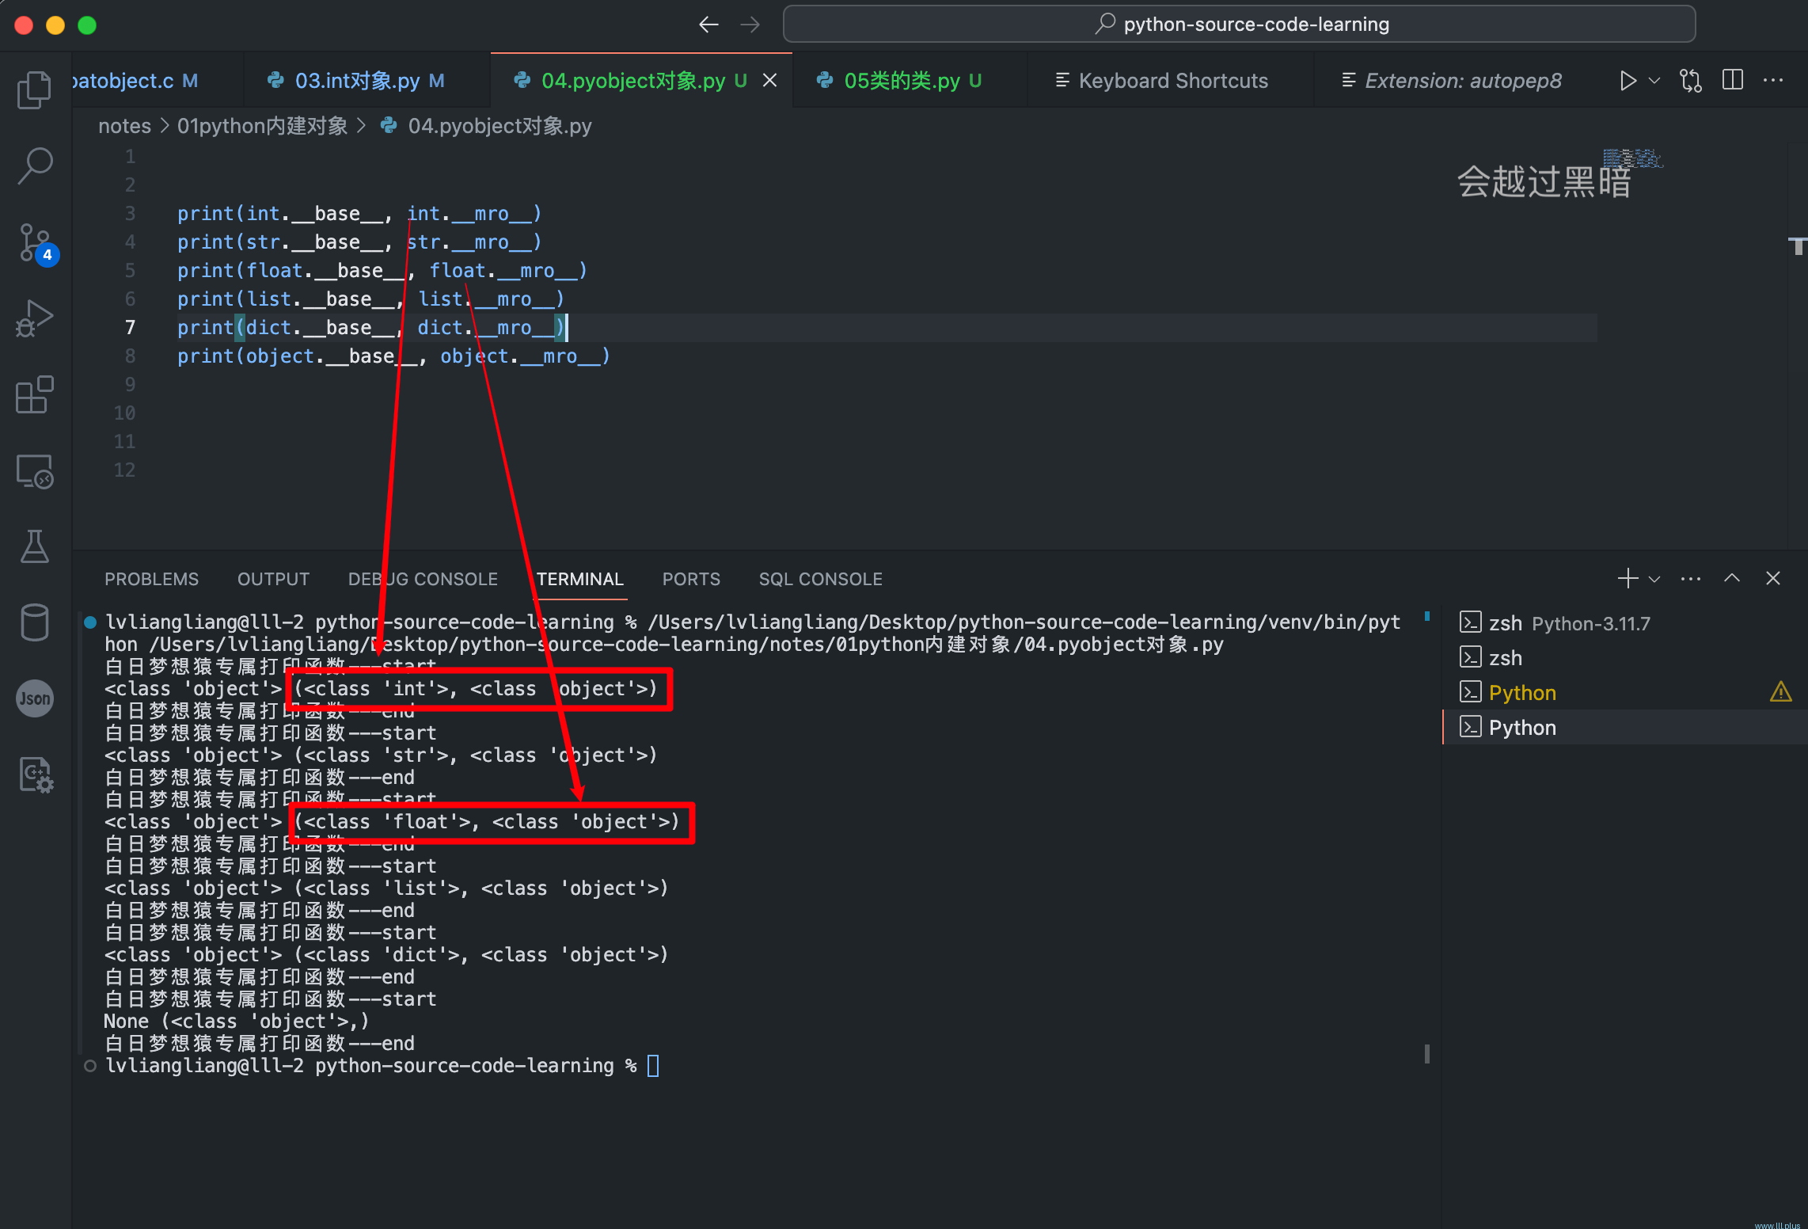This screenshot has height=1229, width=1808.
Task: Open the last activity bar icon with gear
Action: pos(35,774)
